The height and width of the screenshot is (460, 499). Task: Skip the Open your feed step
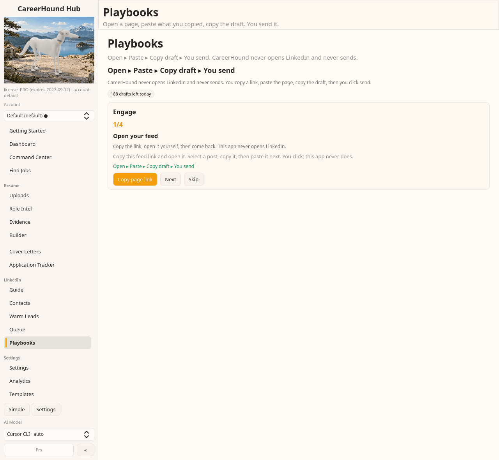coord(193,179)
